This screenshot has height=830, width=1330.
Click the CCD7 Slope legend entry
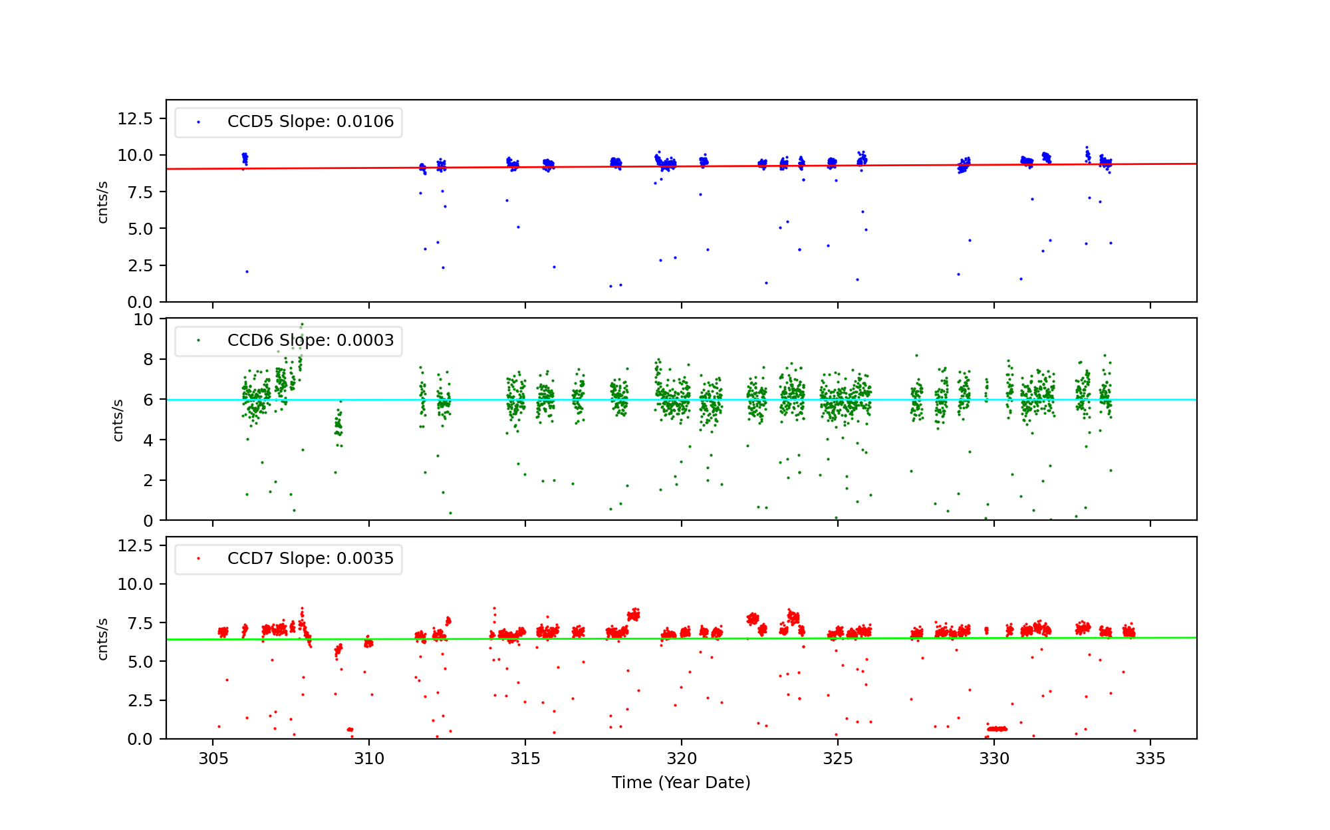tap(310, 559)
